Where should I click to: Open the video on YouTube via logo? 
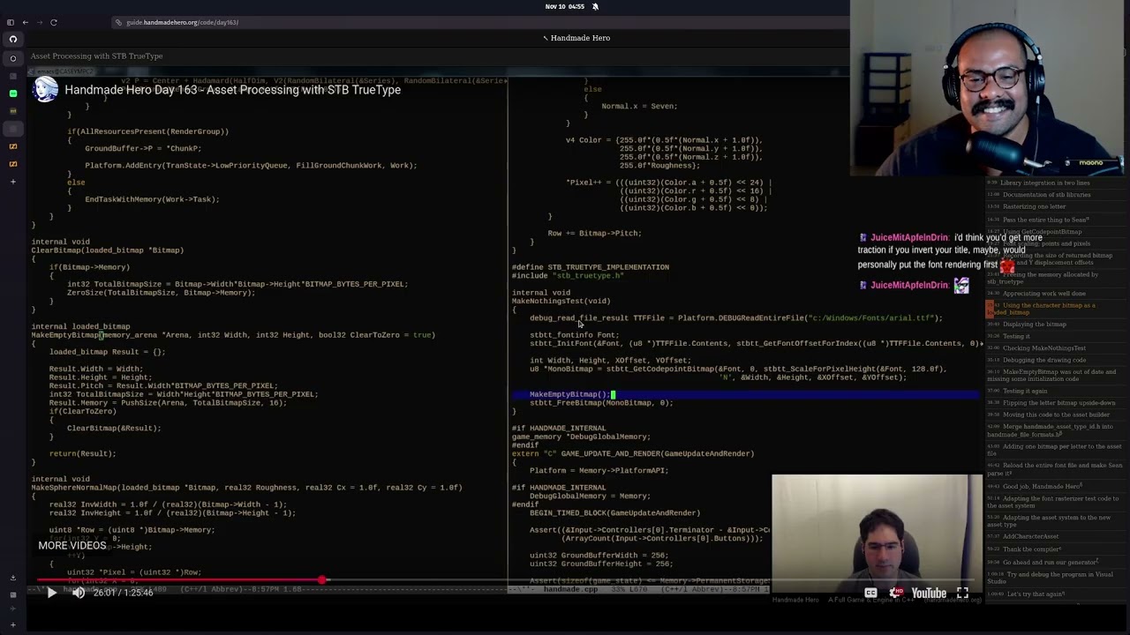930,594
